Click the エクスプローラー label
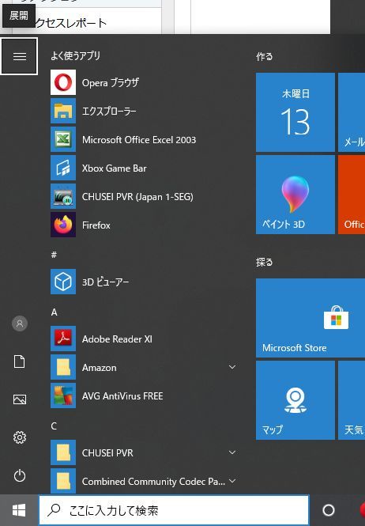The width and height of the screenshot is (365, 526). coord(109,111)
